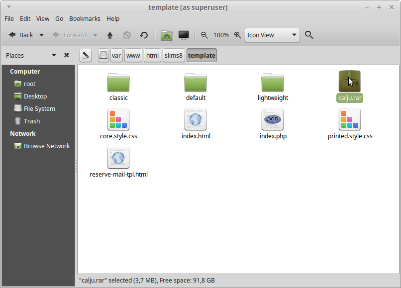The height and width of the screenshot is (288, 401).
Task: Open the Help menu
Action: pos(113,19)
